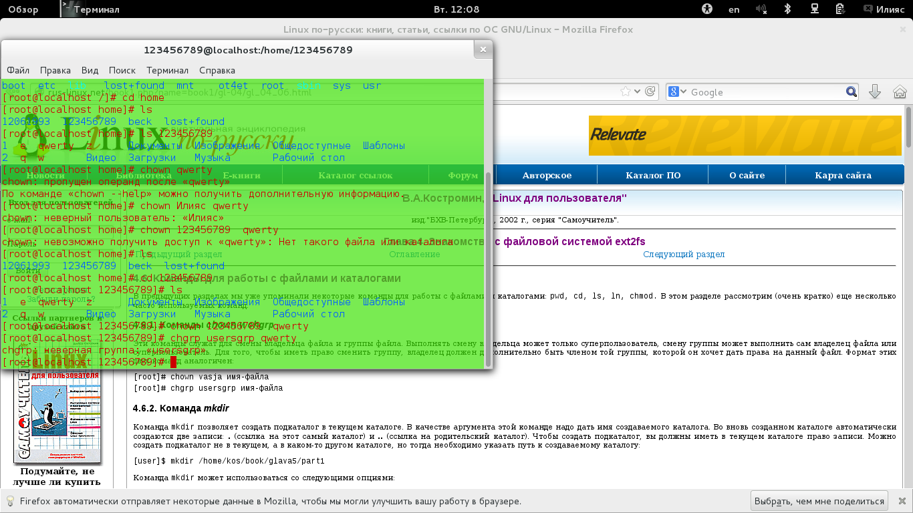Click the Firefox window title Linux по-русски
913x513 pixels.
click(458, 29)
